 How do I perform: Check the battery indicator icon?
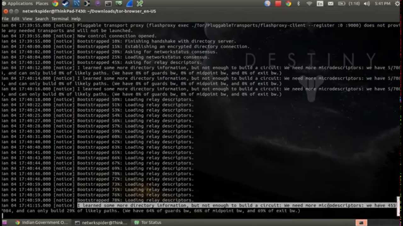click(x=342, y=4)
